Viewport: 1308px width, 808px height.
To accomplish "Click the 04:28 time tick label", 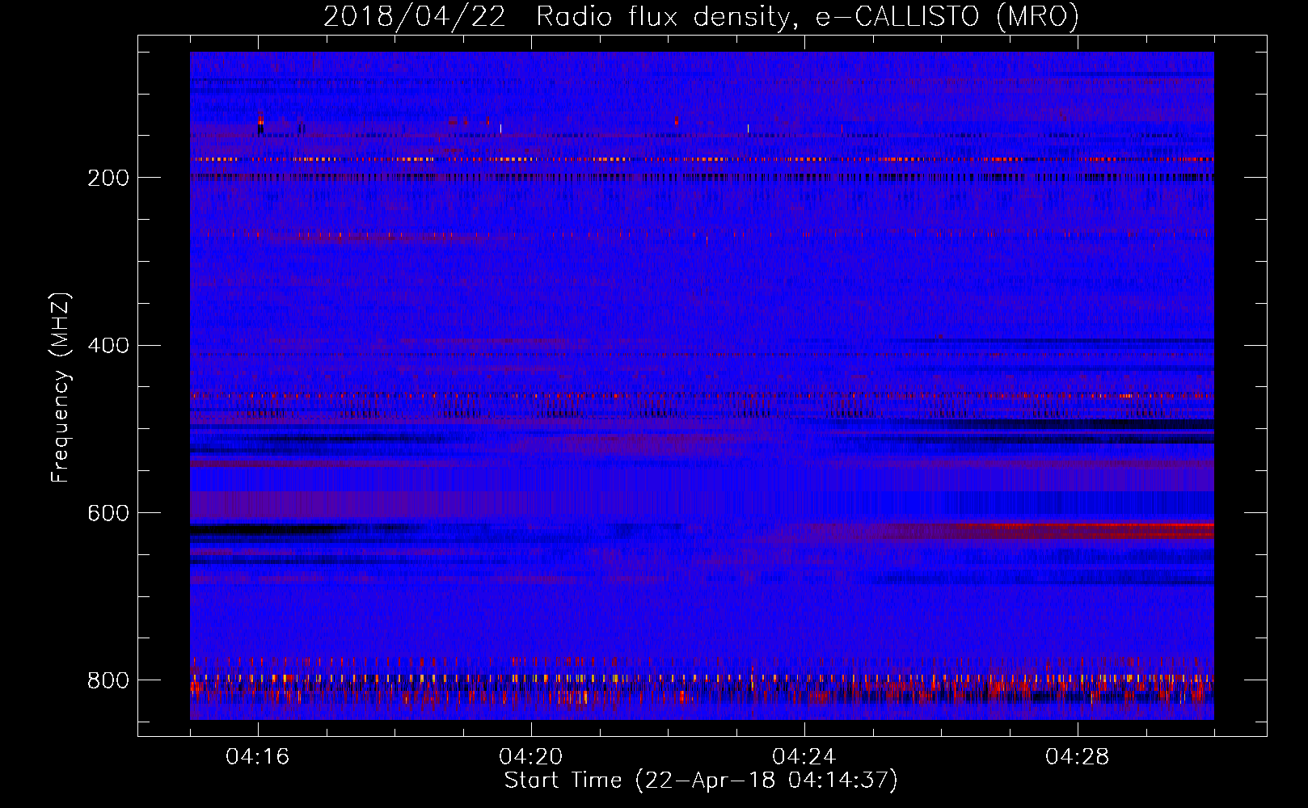I will pyautogui.click(x=1078, y=756).
